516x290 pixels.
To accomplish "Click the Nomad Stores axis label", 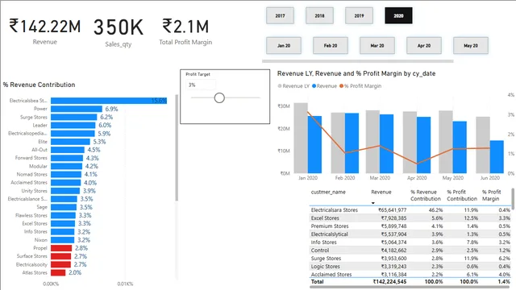I will point(32,174).
